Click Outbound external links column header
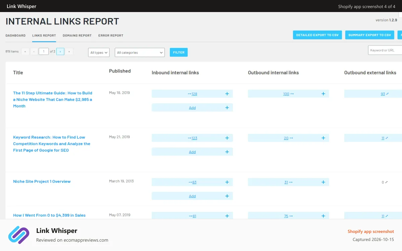 pyautogui.click(x=370, y=73)
